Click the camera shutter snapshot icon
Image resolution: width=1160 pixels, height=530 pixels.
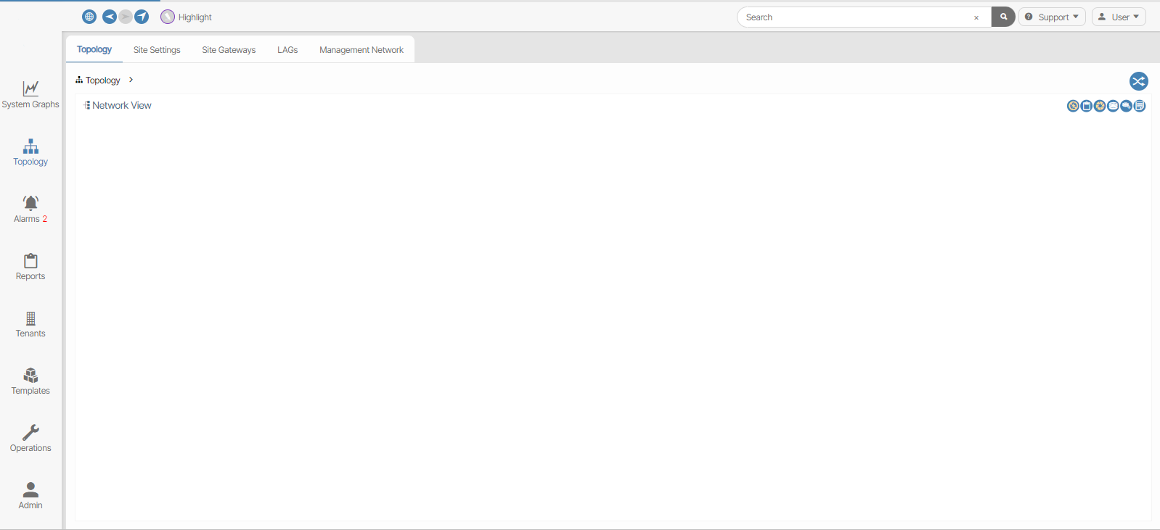pyautogui.click(x=1100, y=106)
